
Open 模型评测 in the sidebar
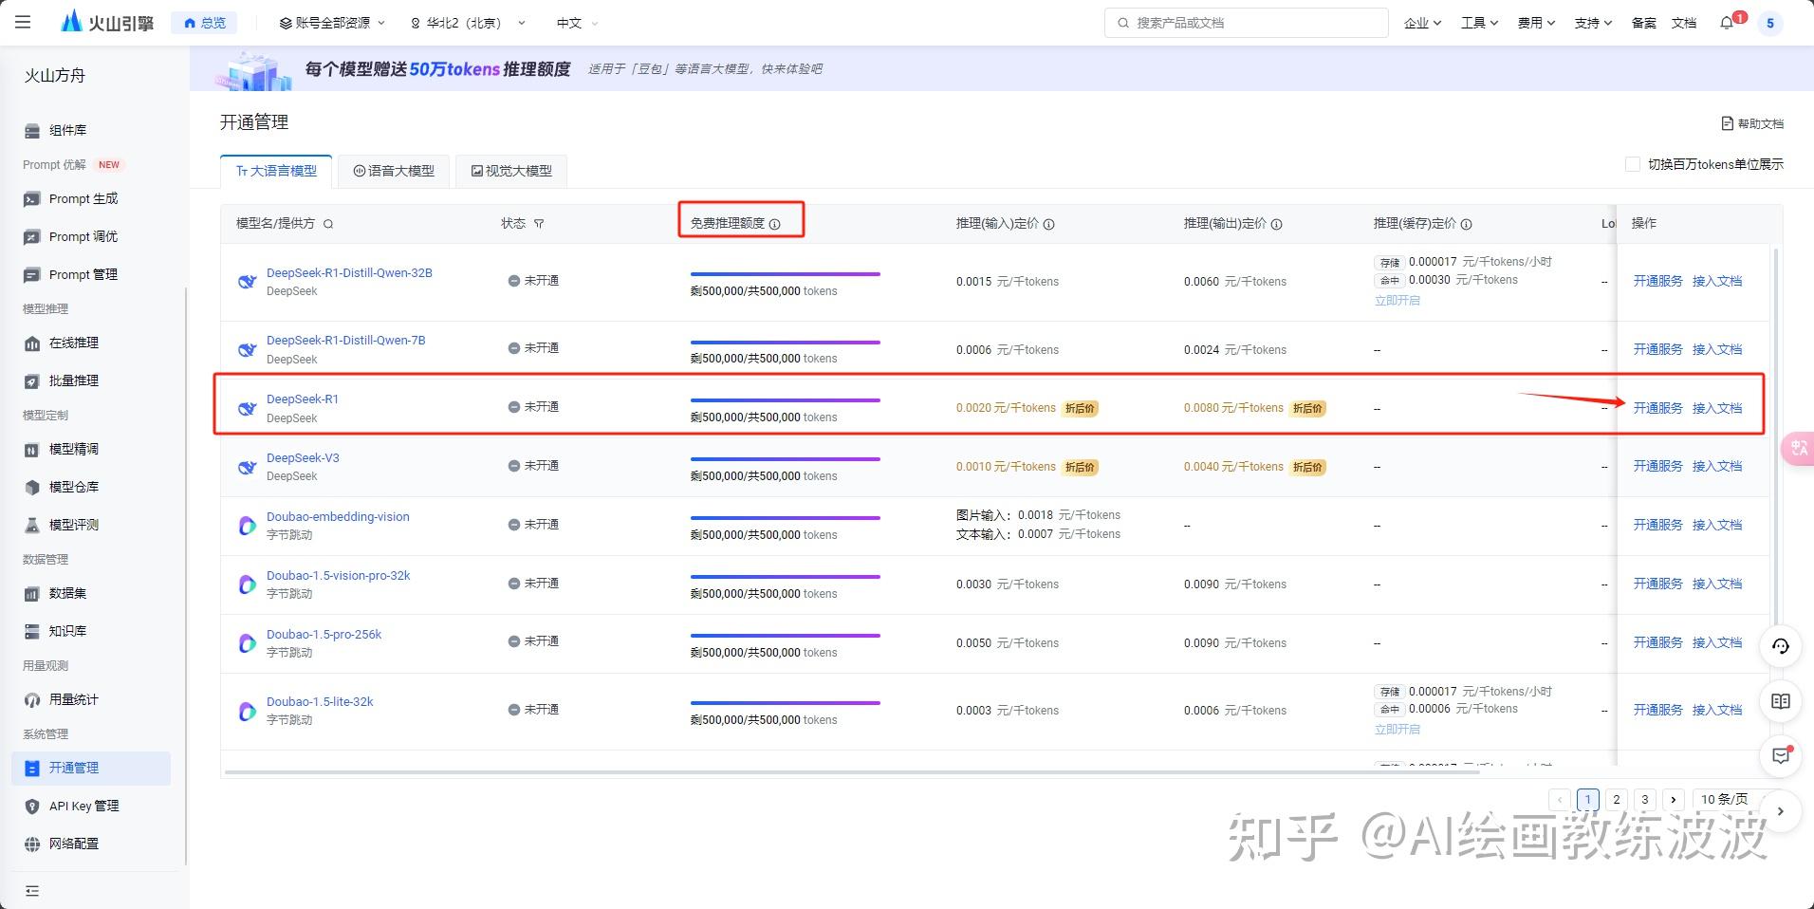pyautogui.click(x=74, y=525)
